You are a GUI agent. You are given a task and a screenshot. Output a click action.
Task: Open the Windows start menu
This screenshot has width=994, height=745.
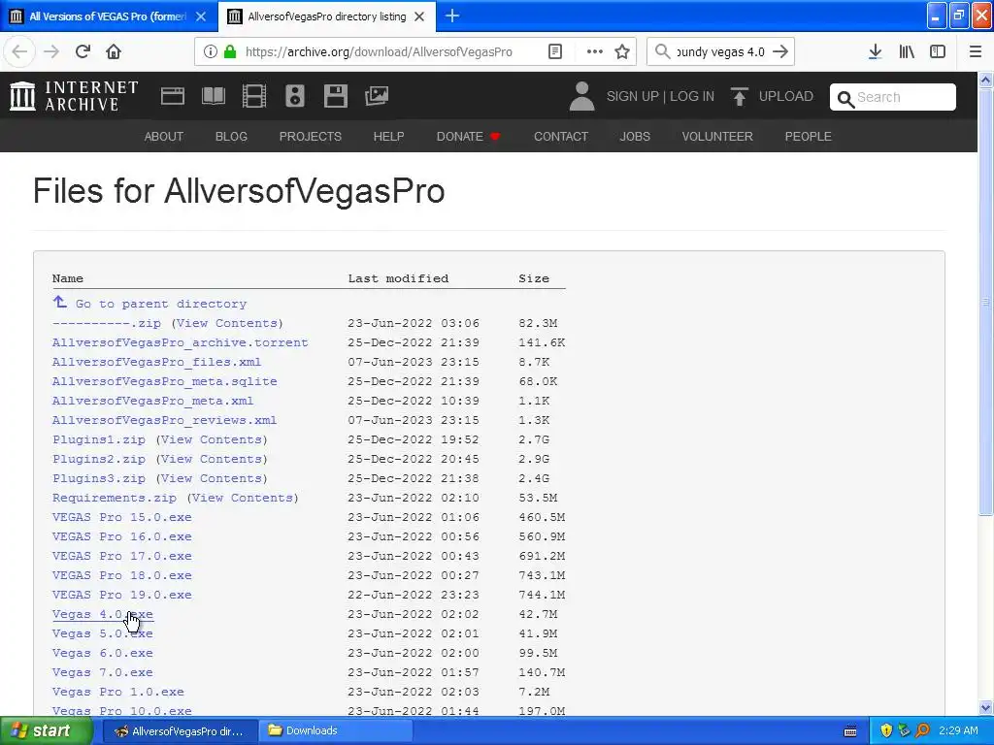tap(47, 731)
